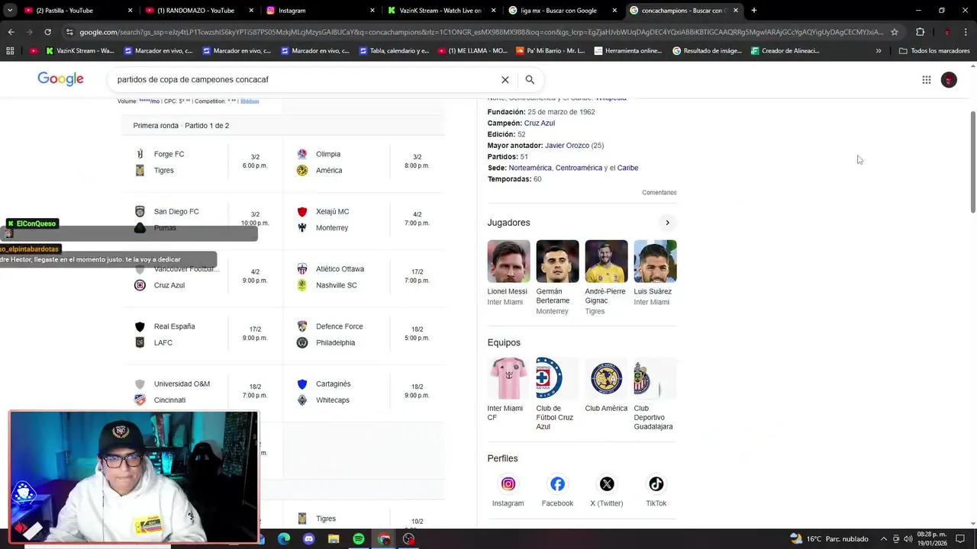Image resolution: width=977 pixels, height=549 pixels.
Task: Focus the Google search input field
Action: click(305, 79)
